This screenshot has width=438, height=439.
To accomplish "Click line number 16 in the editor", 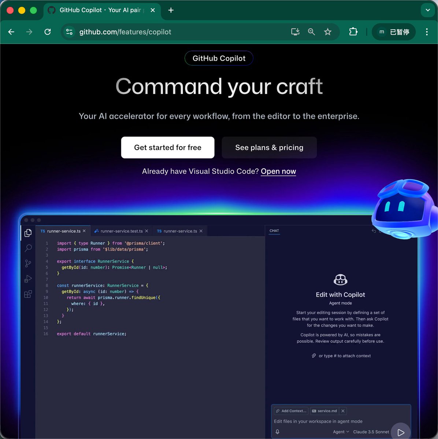I will (x=46, y=334).
